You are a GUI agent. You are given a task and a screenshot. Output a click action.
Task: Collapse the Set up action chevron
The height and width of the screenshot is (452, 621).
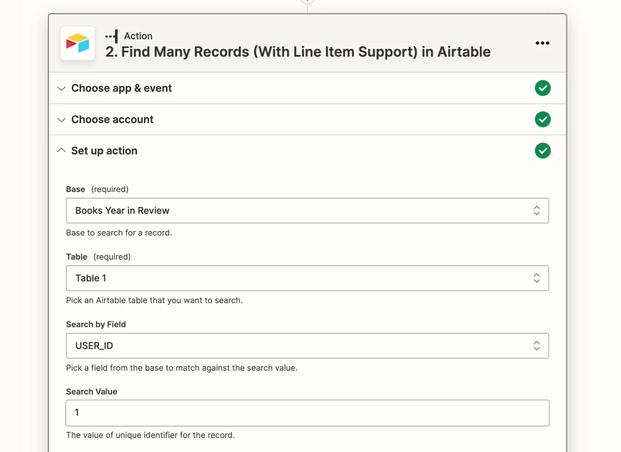click(61, 151)
